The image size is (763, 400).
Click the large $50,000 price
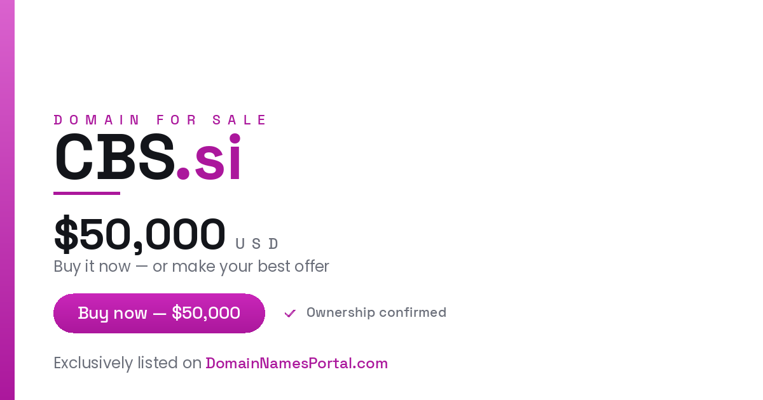click(x=140, y=234)
